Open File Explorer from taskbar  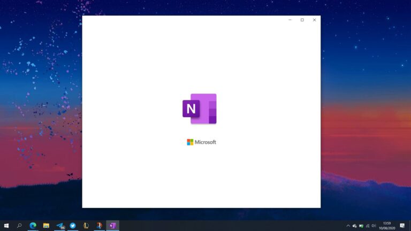tap(46, 226)
